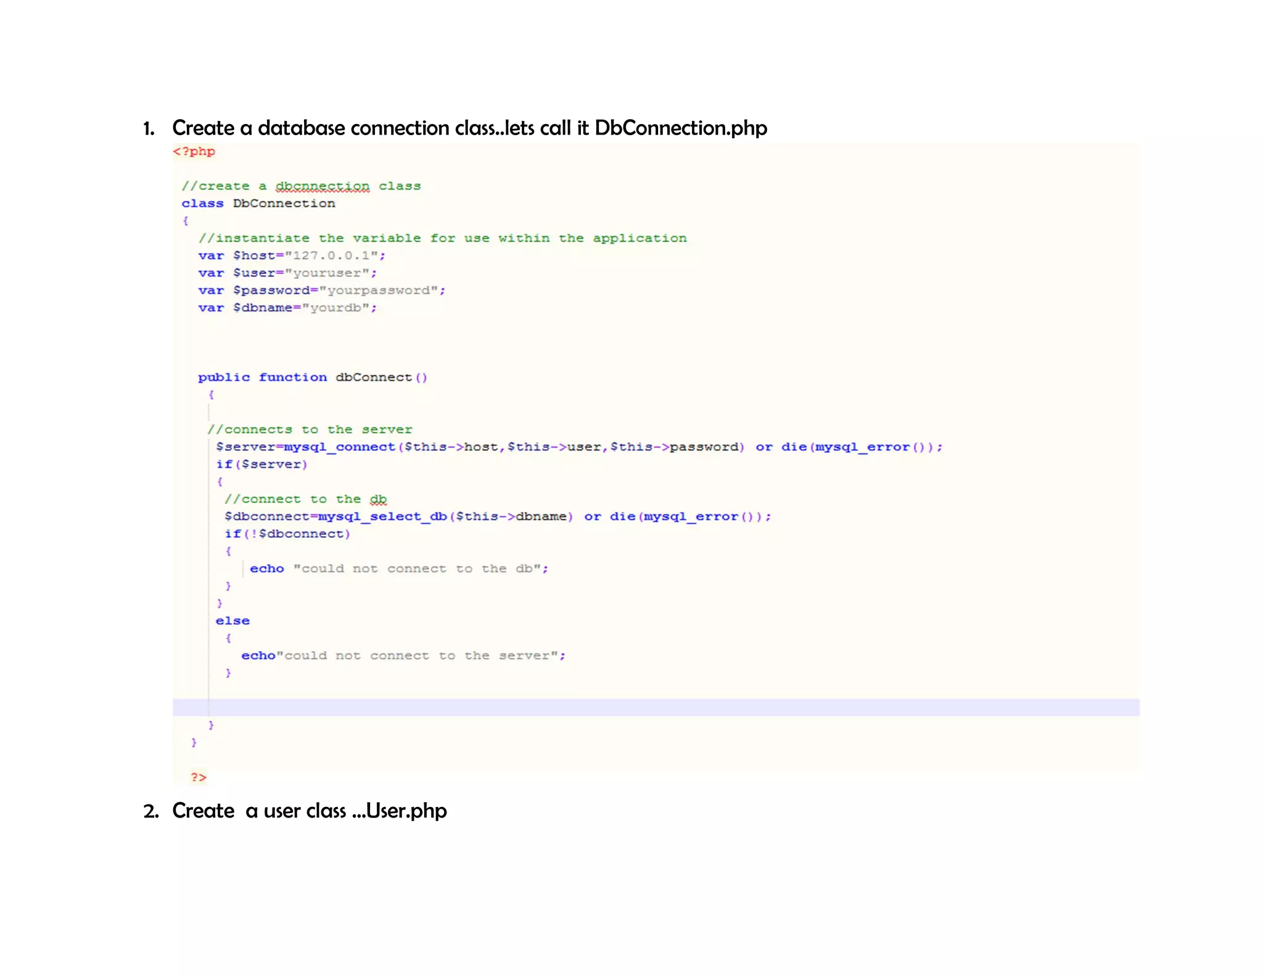The height and width of the screenshot is (976, 1263).
Task: Click the '$dbconnect=mysql_select_db' statement line
Action: tap(498, 516)
